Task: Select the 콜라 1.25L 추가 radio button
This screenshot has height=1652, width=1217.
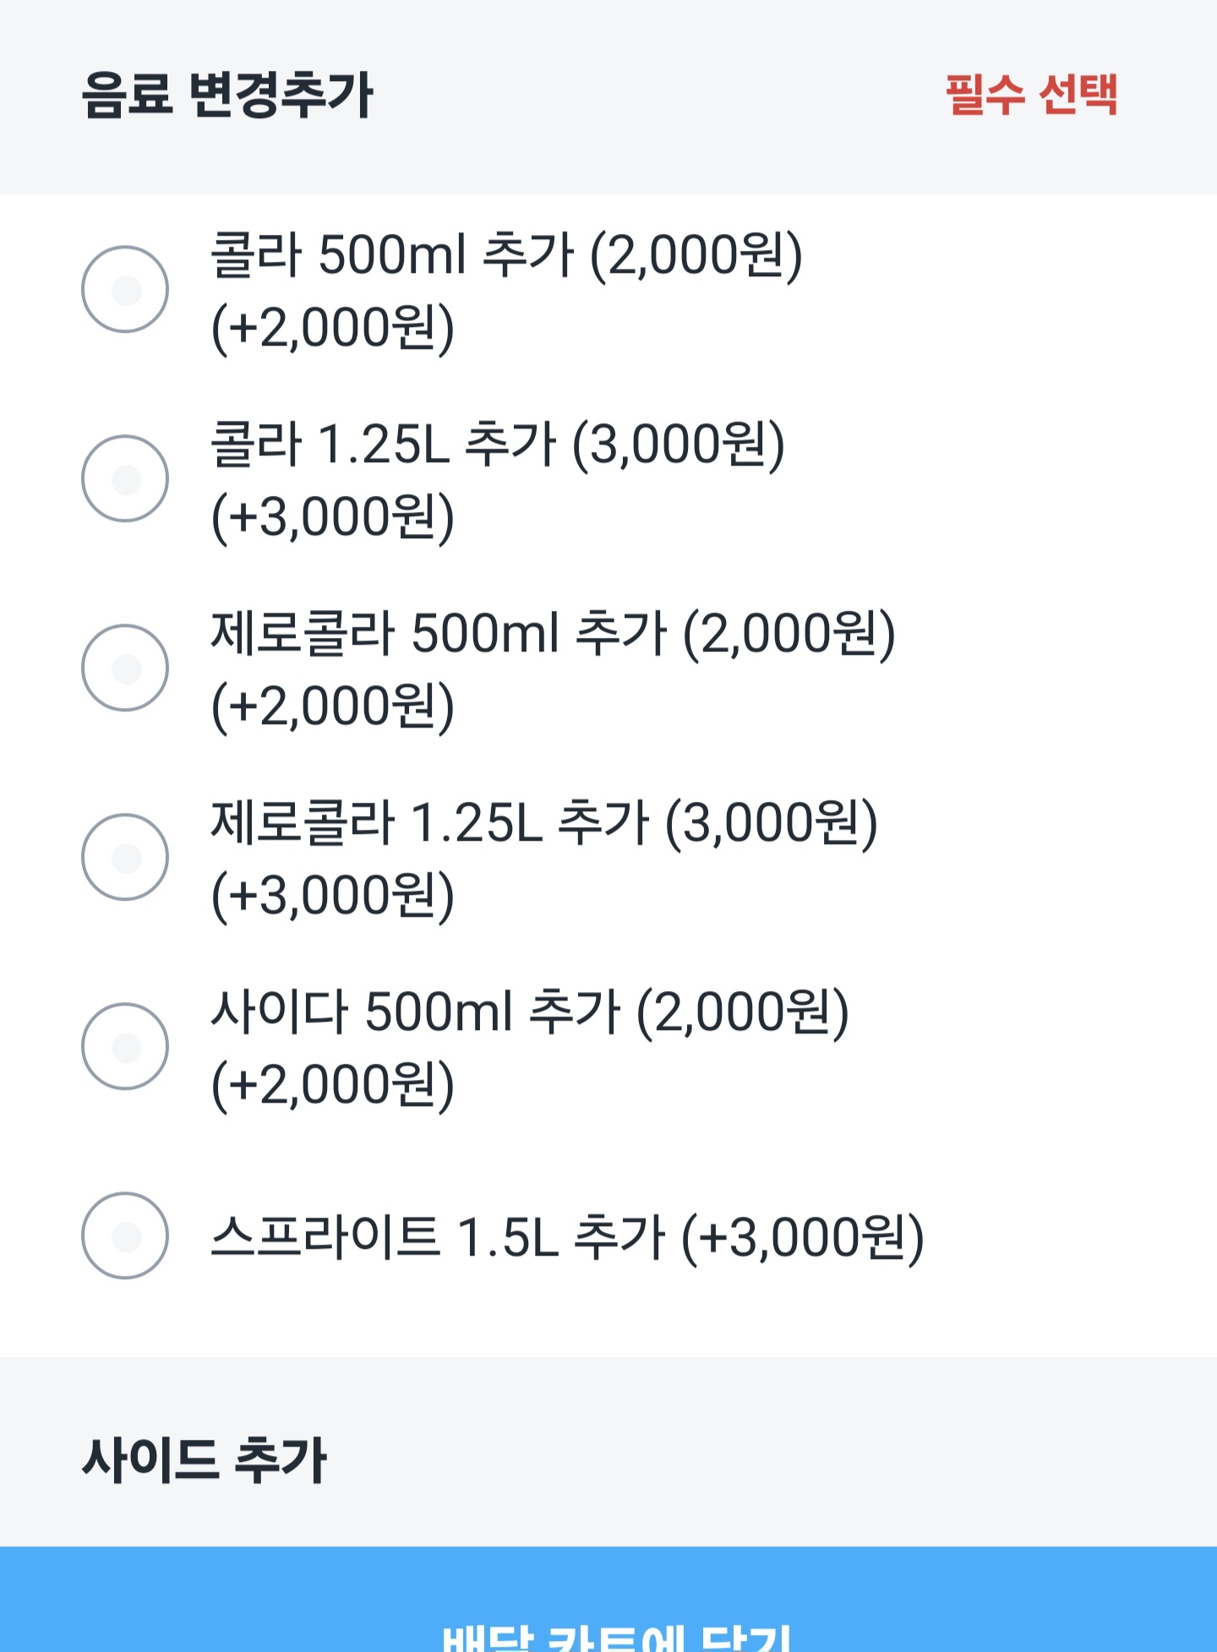Action: click(125, 478)
